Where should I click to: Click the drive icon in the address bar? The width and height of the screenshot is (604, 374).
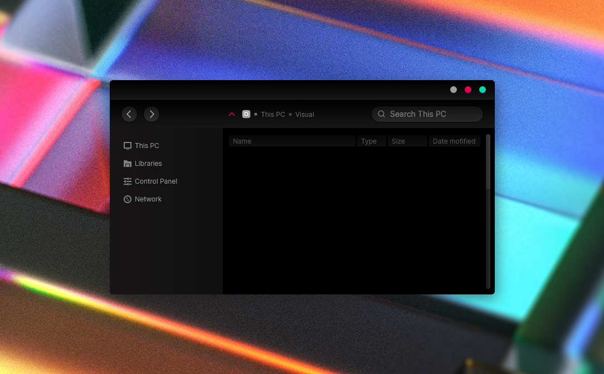pyautogui.click(x=246, y=114)
